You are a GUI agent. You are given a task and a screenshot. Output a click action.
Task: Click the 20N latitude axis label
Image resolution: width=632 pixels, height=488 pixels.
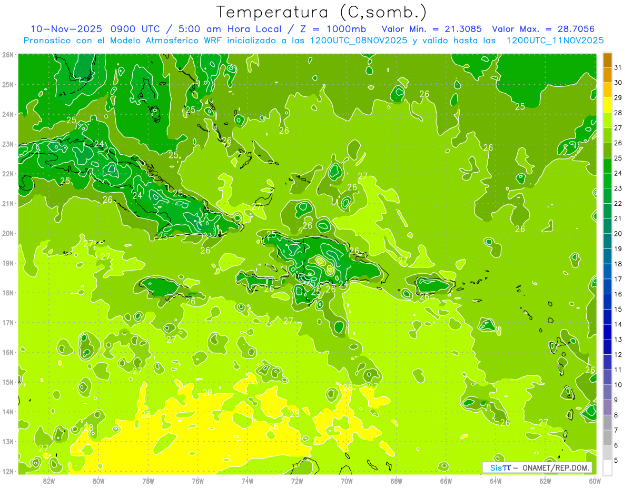point(7,233)
